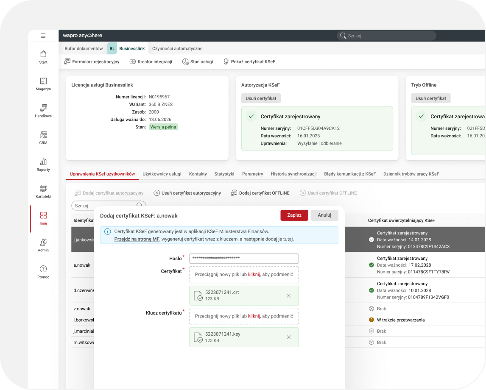Open the hamburger menu in the sidebar
The image size is (486, 390).
click(43, 36)
